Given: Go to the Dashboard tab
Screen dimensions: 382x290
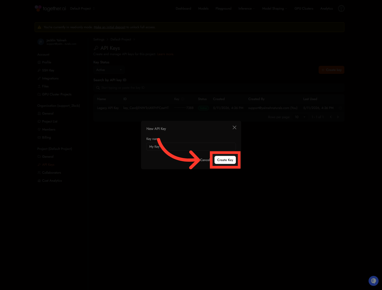Looking at the screenshot, I should 183,9.
